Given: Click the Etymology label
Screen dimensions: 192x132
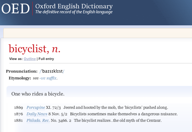Looking at the screenshot, I should point(20,78).
